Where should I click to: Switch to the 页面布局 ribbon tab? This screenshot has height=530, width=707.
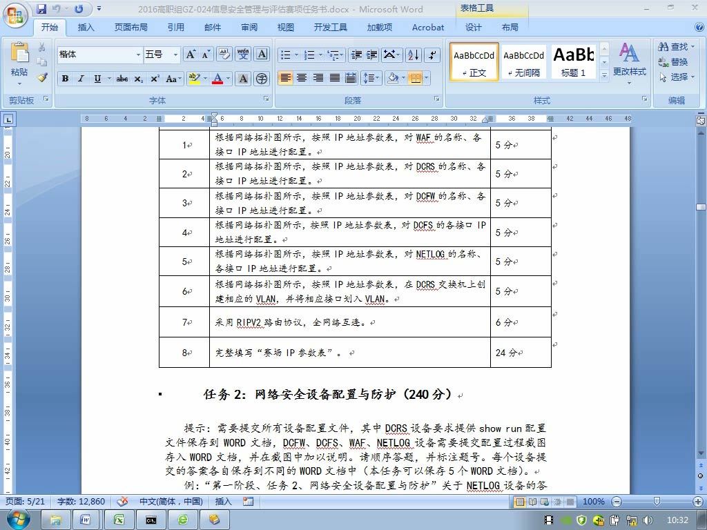(130, 28)
